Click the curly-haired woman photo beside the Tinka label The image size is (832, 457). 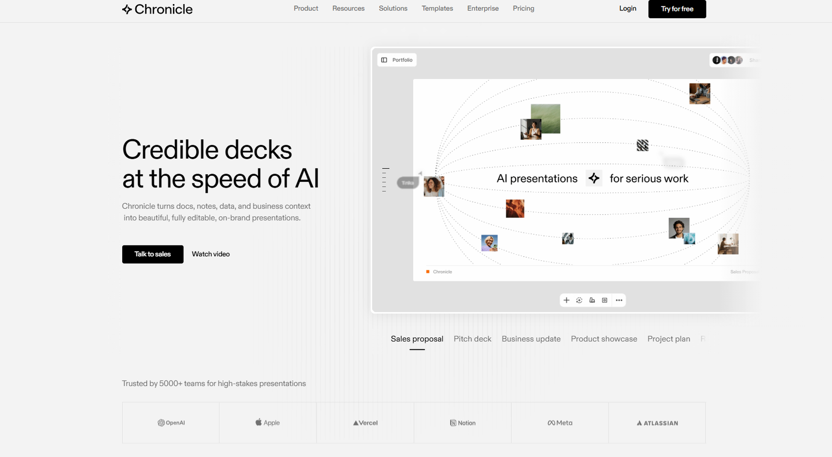coord(433,186)
